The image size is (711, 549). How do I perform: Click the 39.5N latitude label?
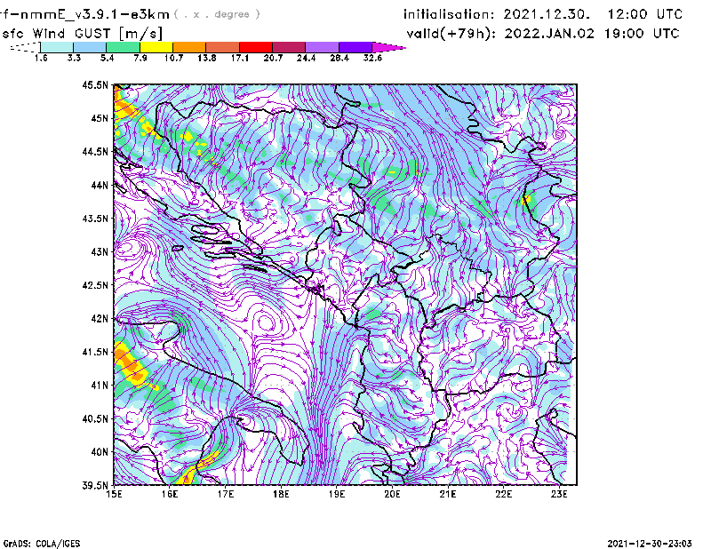(x=95, y=486)
